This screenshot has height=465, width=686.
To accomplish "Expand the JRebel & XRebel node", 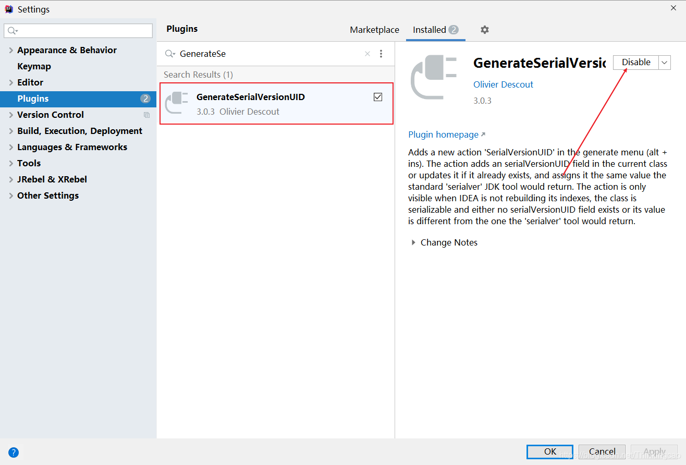I will coord(11,179).
